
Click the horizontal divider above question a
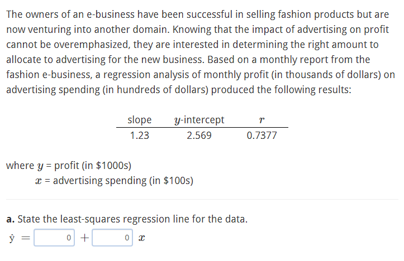click(x=202, y=199)
